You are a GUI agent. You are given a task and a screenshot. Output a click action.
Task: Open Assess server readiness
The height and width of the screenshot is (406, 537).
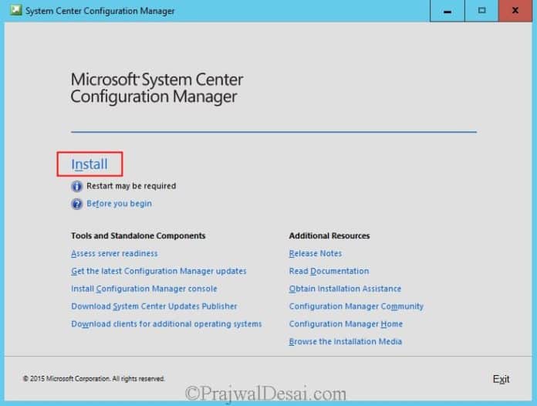point(114,253)
